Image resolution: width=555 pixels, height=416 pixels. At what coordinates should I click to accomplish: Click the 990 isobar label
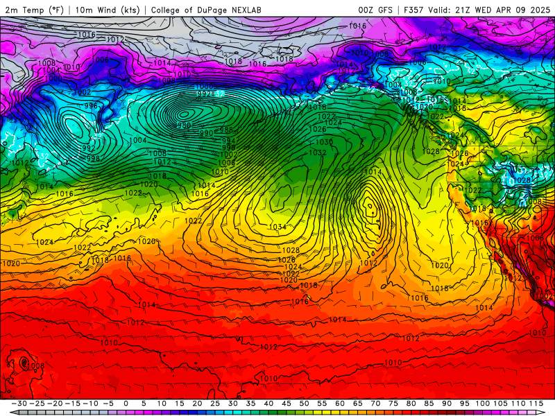click(x=206, y=133)
